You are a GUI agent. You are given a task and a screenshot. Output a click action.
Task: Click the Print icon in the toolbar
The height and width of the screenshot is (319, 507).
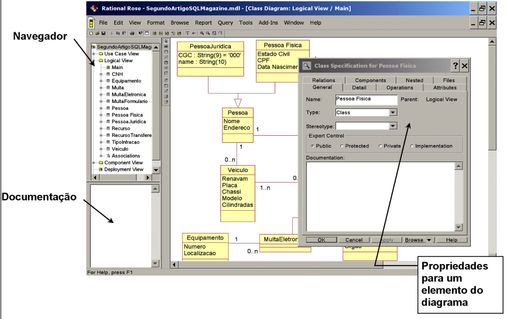click(x=132, y=34)
